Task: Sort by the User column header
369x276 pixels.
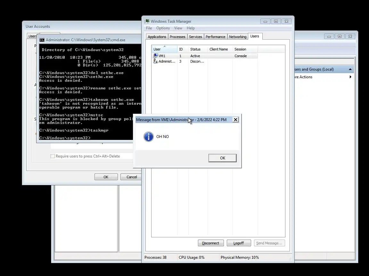Action: click(164, 49)
